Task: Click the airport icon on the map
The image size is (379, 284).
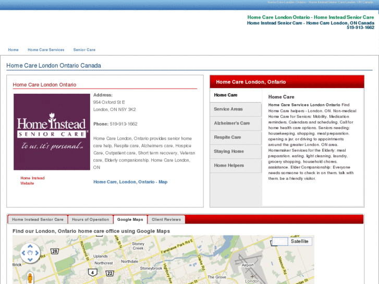Action: click(252, 276)
